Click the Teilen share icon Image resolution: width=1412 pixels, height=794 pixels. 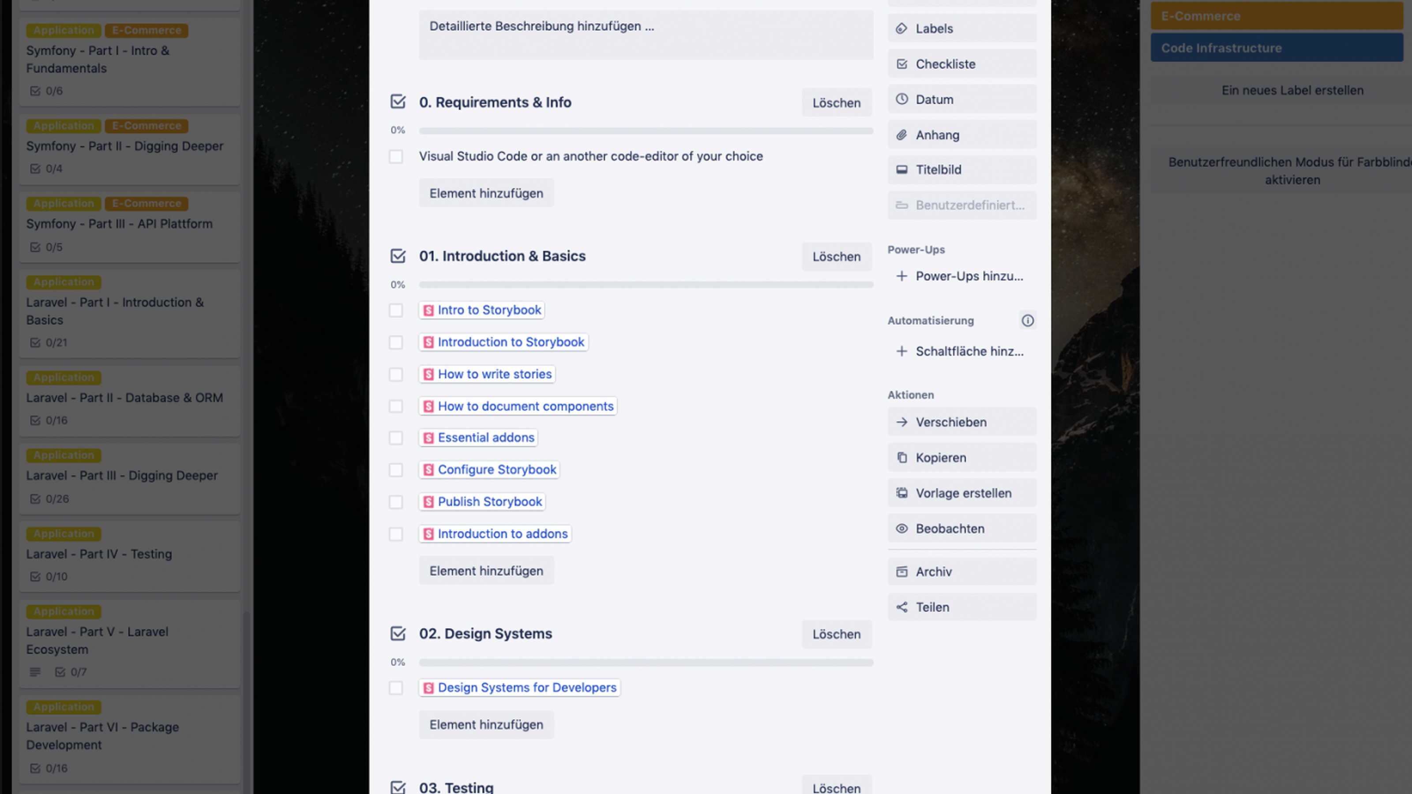tap(901, 607)
